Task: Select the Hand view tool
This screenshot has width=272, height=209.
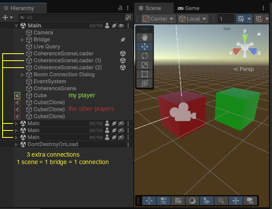Action: point(145,38)
